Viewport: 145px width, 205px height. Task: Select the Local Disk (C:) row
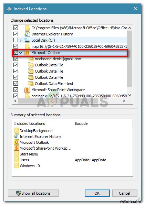(70, 40)
